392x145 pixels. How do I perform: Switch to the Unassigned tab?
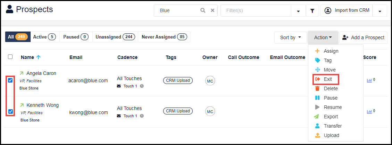point(115,37)
